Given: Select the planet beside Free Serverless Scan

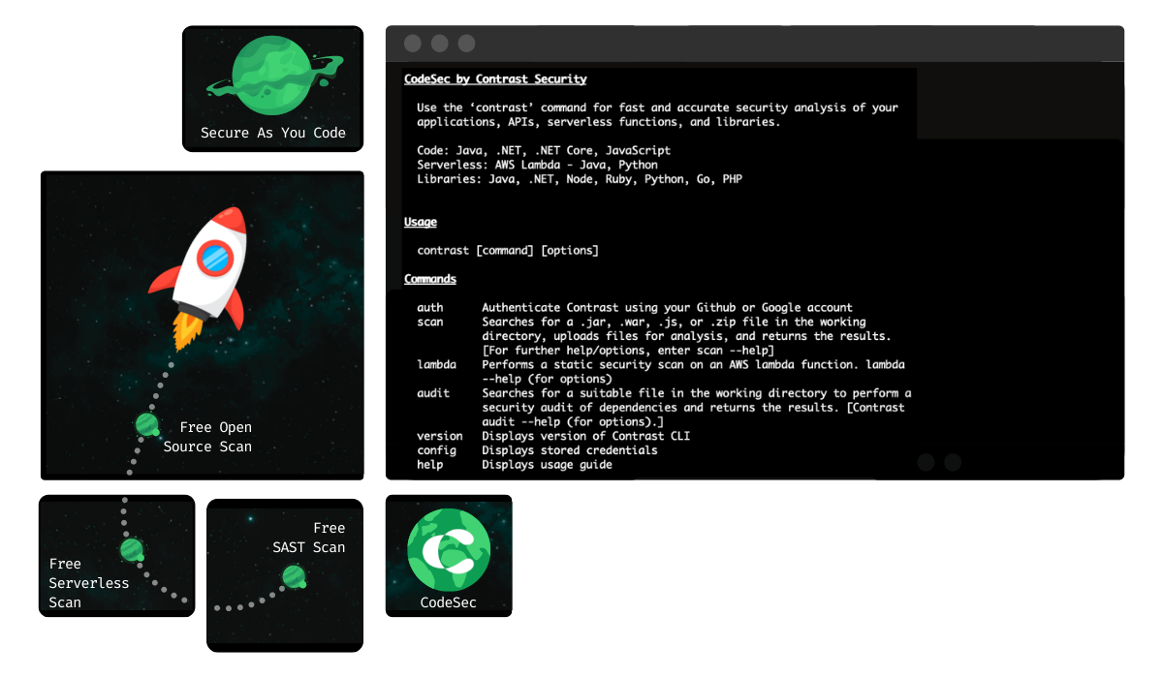Looking at the screenshot, I should pos(133,550).
